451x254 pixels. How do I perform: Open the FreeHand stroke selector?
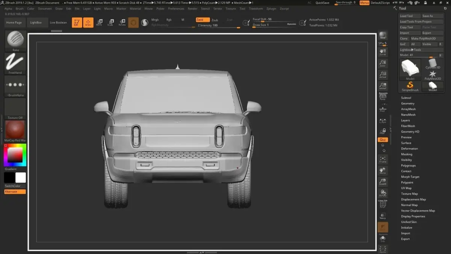(15, 63)
